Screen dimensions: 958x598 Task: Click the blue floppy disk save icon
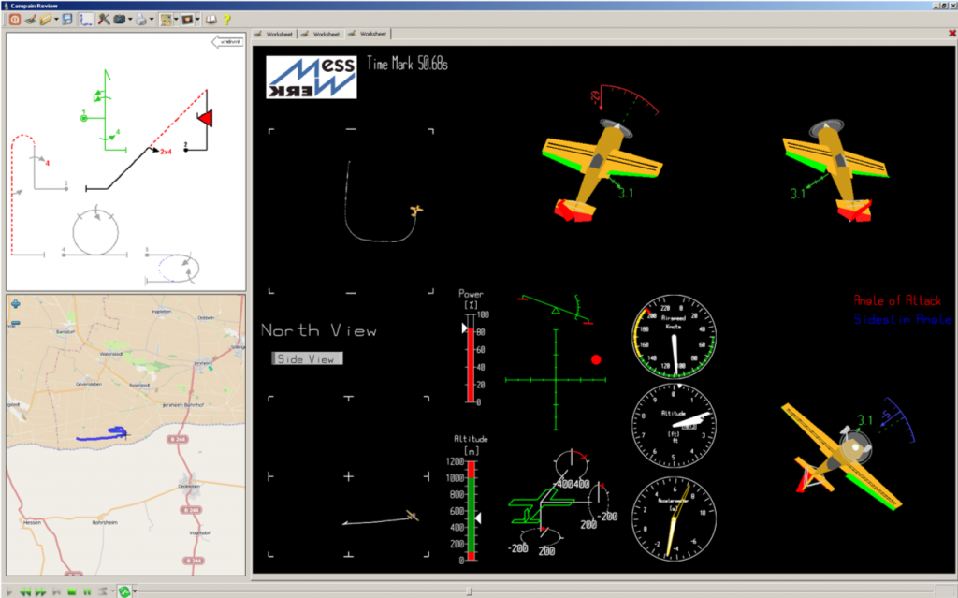click(x=67, y=19)
